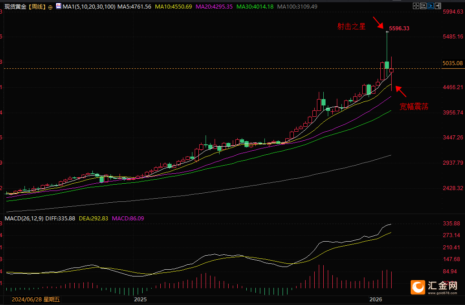Click the 周线 period label

click(38, 6)
